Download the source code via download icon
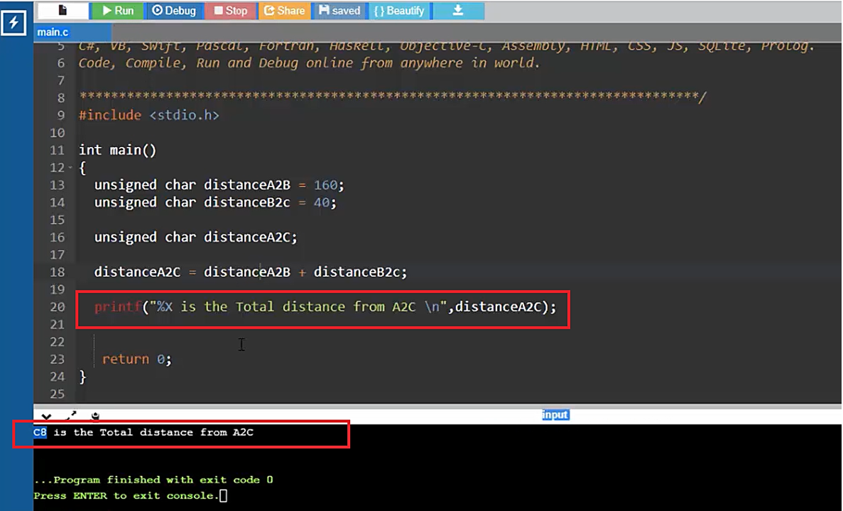843x511 pixels. (457, 11)
